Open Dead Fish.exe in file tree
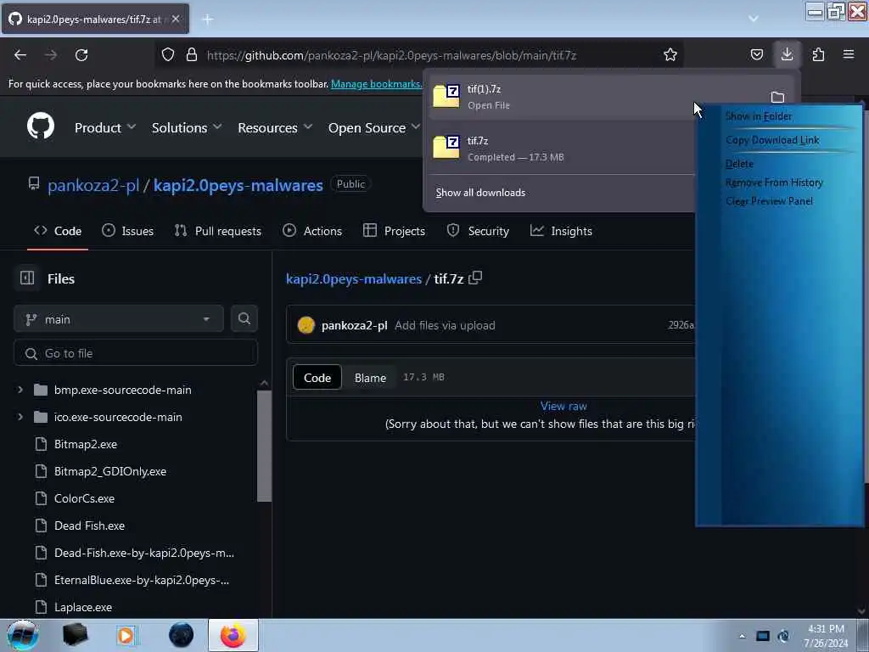 89,526
